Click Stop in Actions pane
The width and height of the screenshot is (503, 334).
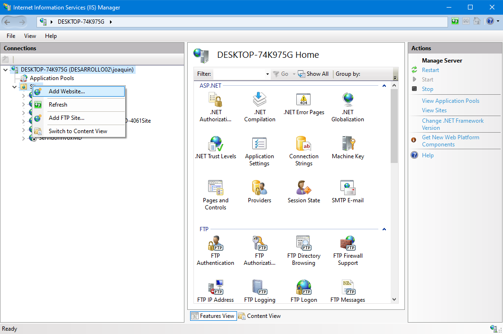427,89
